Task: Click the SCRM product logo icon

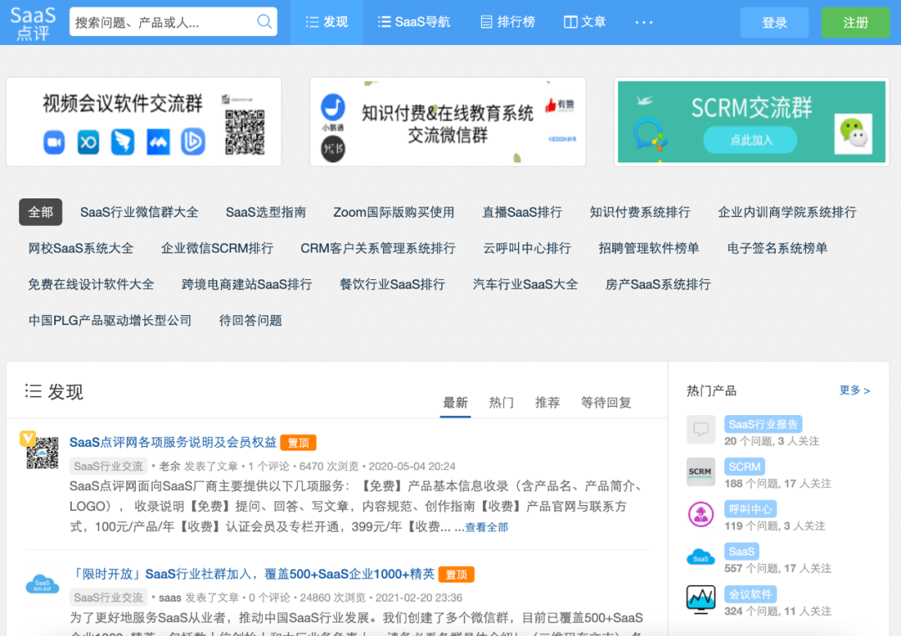Action: coord(701,472)
